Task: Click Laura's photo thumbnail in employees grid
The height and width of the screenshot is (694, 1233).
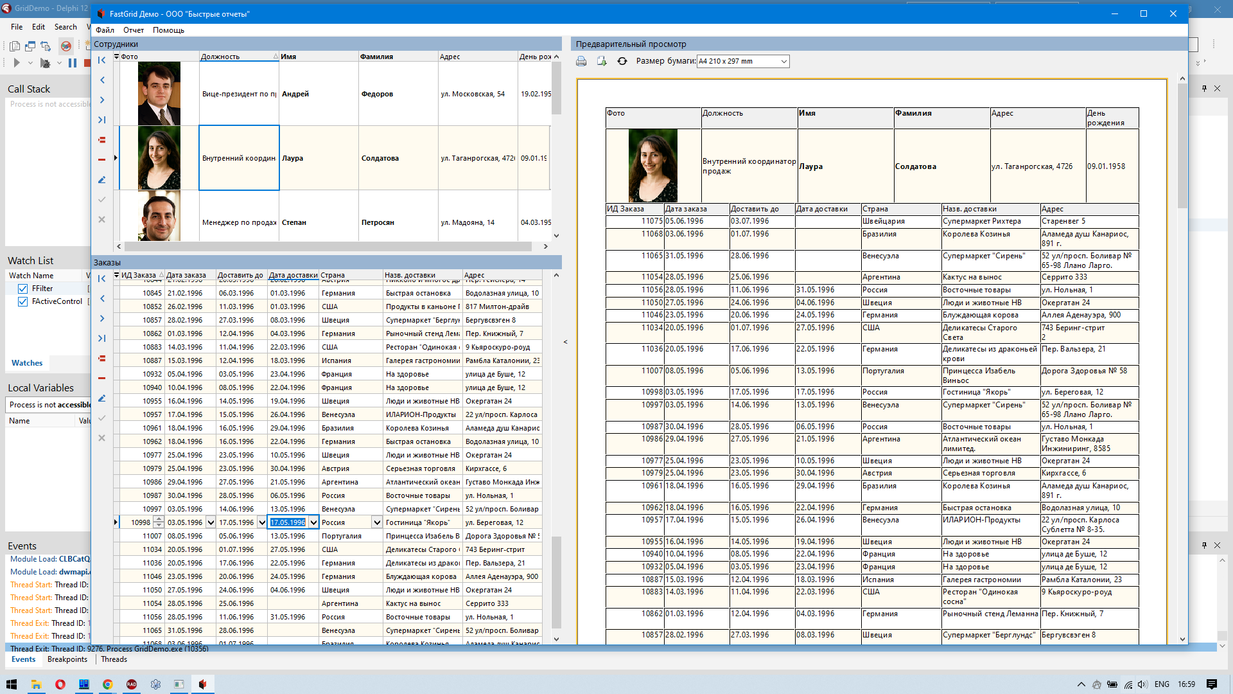Action: click(159, 158)
